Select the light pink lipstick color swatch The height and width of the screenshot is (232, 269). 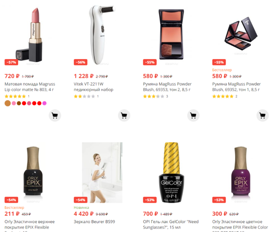coord(14,103)
